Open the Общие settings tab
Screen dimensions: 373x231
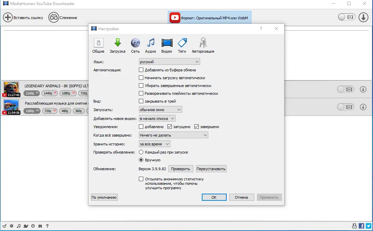click(98, 46)
